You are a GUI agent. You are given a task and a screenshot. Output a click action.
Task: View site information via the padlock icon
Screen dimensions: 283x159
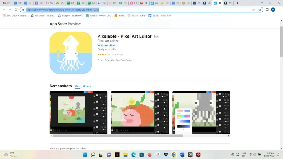(23, 9)
